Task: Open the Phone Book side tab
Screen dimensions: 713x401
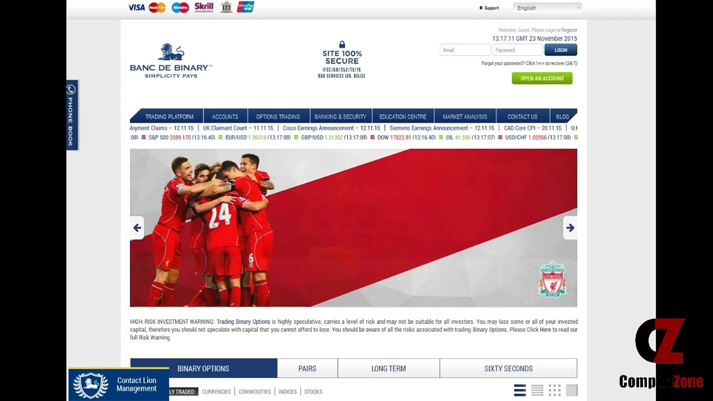Action: click(72, 115)
